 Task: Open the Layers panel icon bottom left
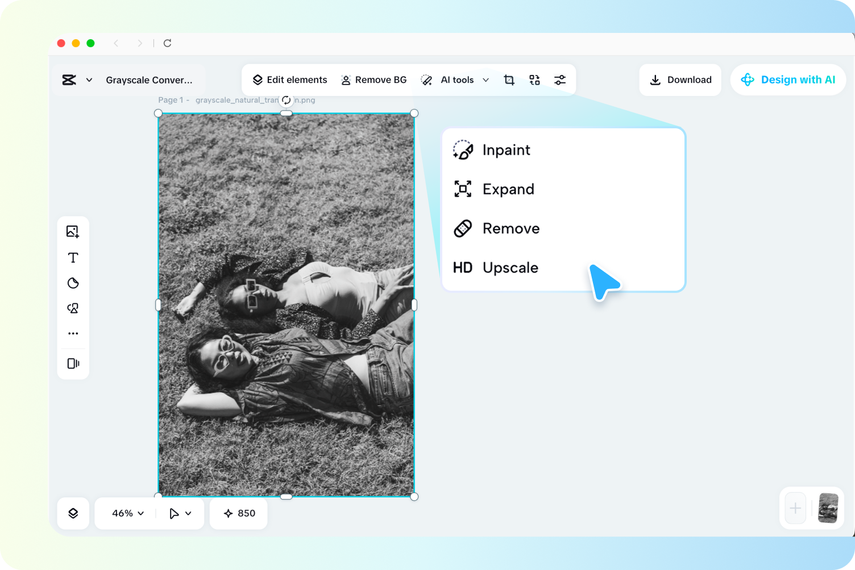73,513
